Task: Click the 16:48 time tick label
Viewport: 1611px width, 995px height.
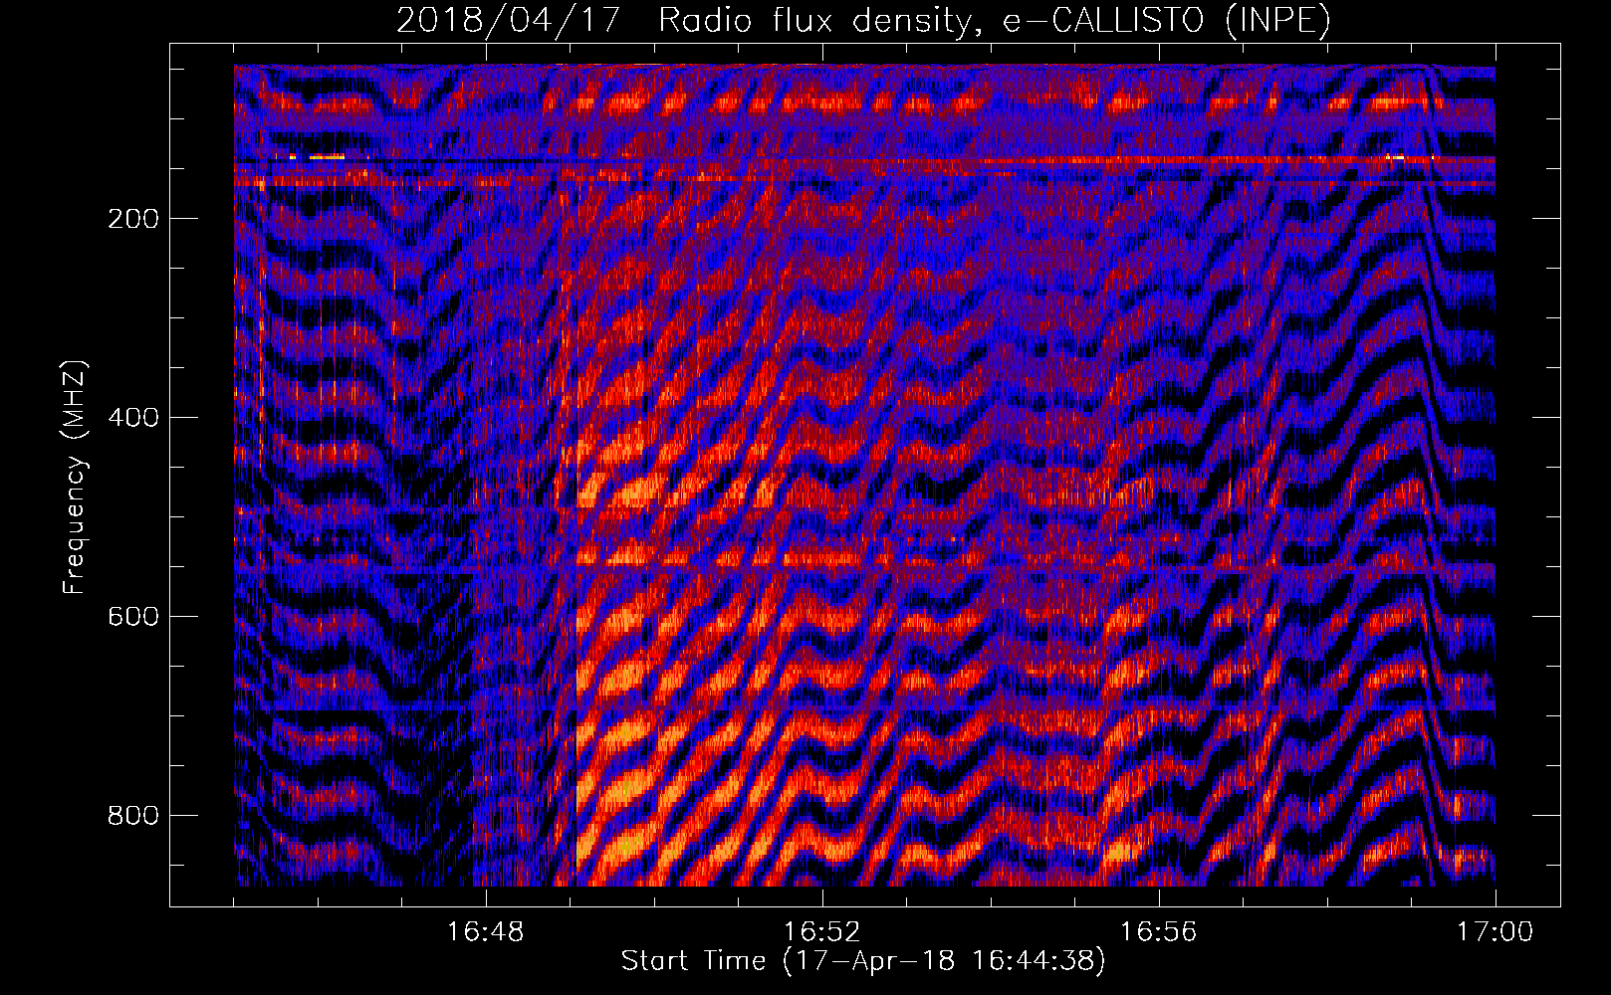Action: [x=486, y=932]
